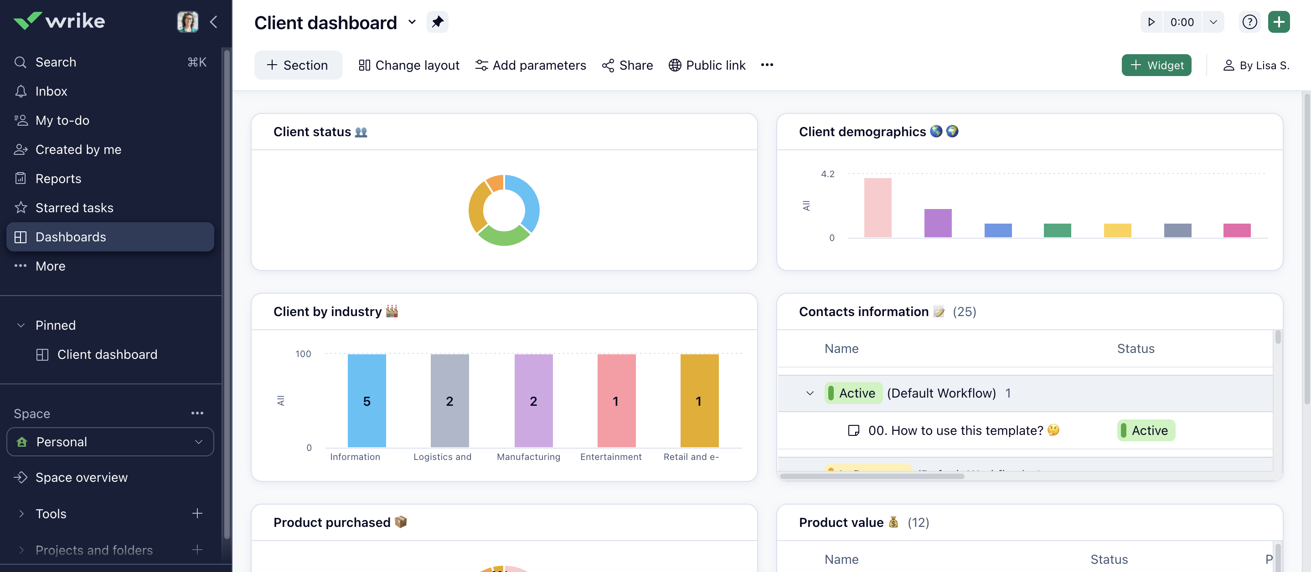Open Client dashboard title dropdown arrow
The image size is (1311, 572).
coord(412,22)
